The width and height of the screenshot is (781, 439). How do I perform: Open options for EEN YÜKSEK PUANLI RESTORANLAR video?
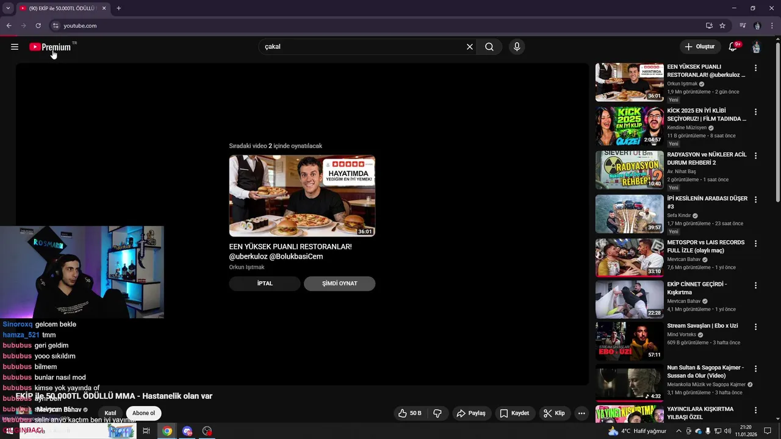tap(755, 68)
